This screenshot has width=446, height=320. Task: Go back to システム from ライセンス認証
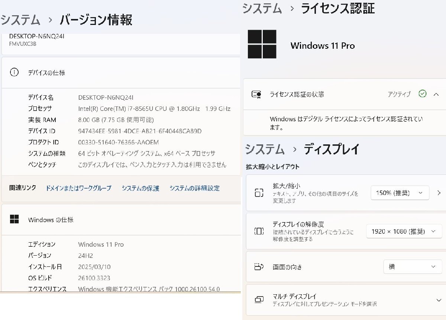coord(262,8)
